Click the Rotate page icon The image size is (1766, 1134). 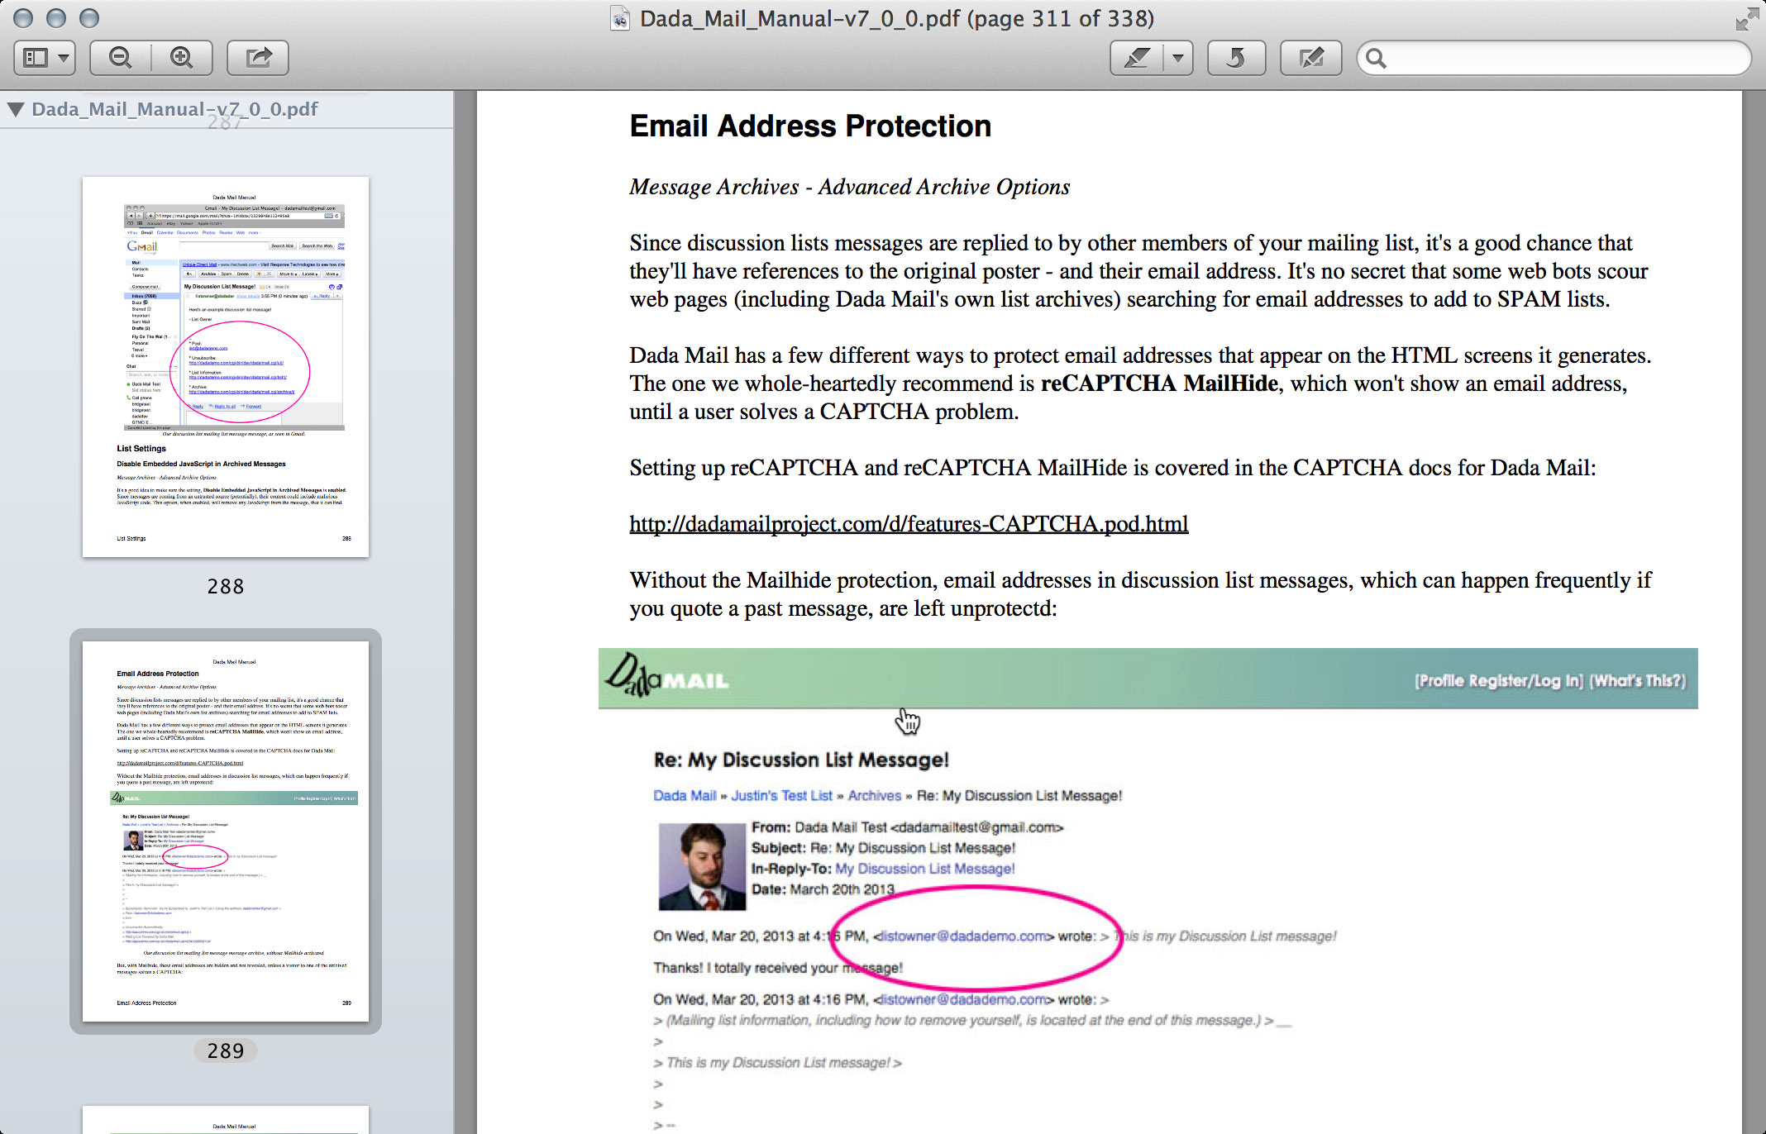1236,58
